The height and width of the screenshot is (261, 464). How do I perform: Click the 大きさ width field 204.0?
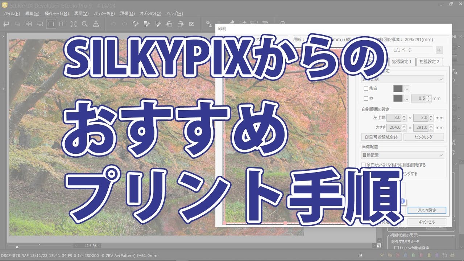(394, 128)
